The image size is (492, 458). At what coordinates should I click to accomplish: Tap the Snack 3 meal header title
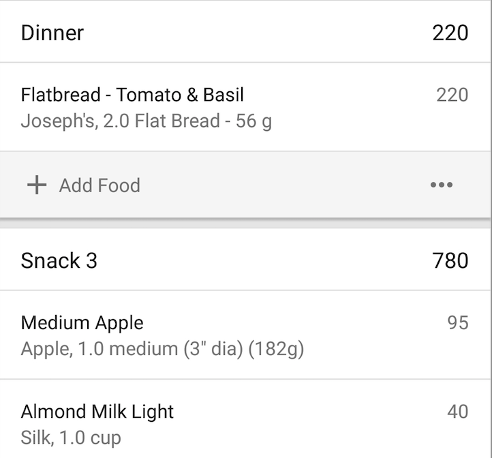pyautogui.click(x=59, y=260)
